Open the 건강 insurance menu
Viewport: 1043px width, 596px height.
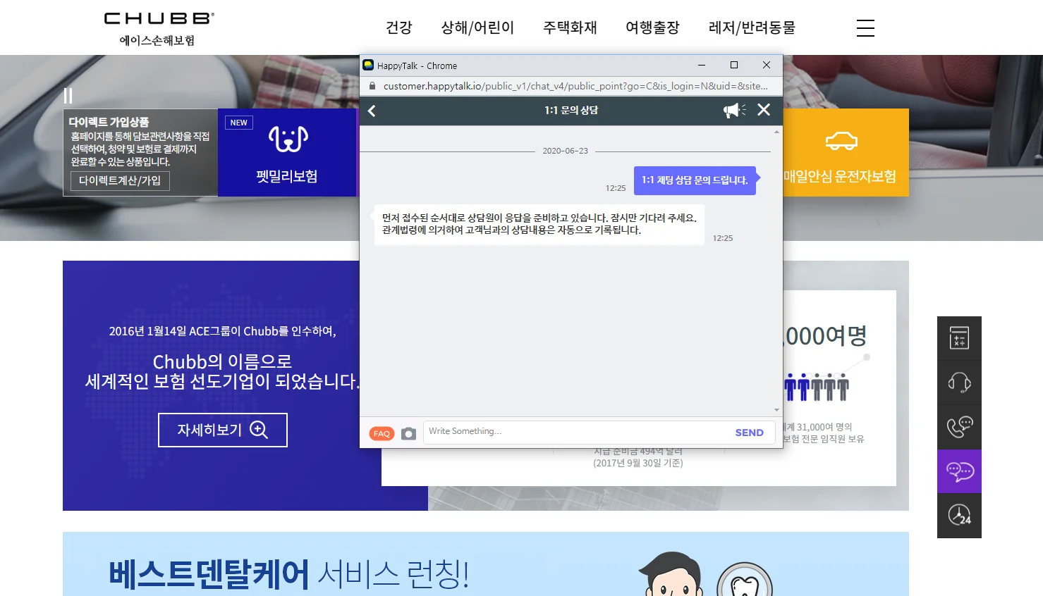click(x=398, y=27)
